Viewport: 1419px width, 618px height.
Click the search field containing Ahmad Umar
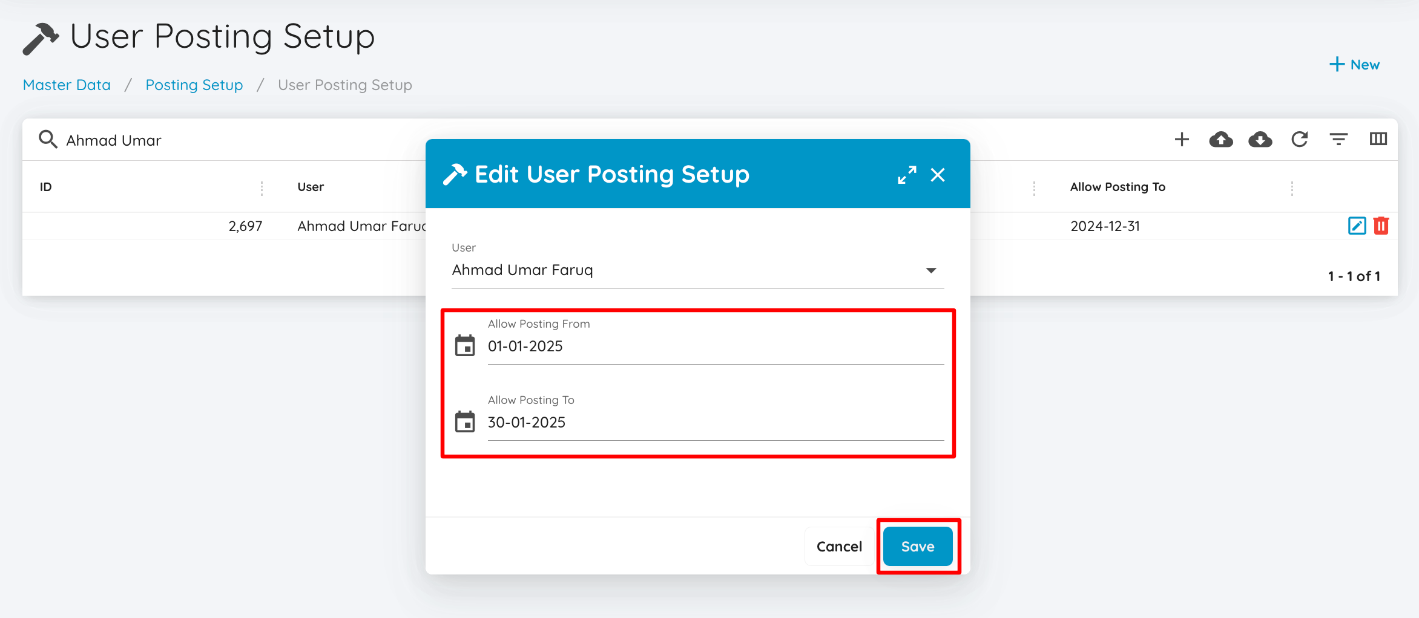(x=230, y=140)
